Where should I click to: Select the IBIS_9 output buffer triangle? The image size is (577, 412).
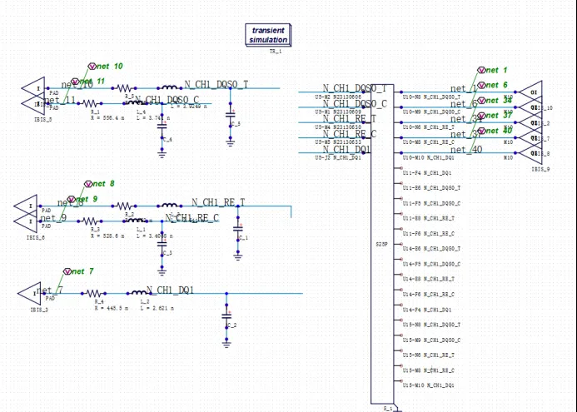pos(530,152)
